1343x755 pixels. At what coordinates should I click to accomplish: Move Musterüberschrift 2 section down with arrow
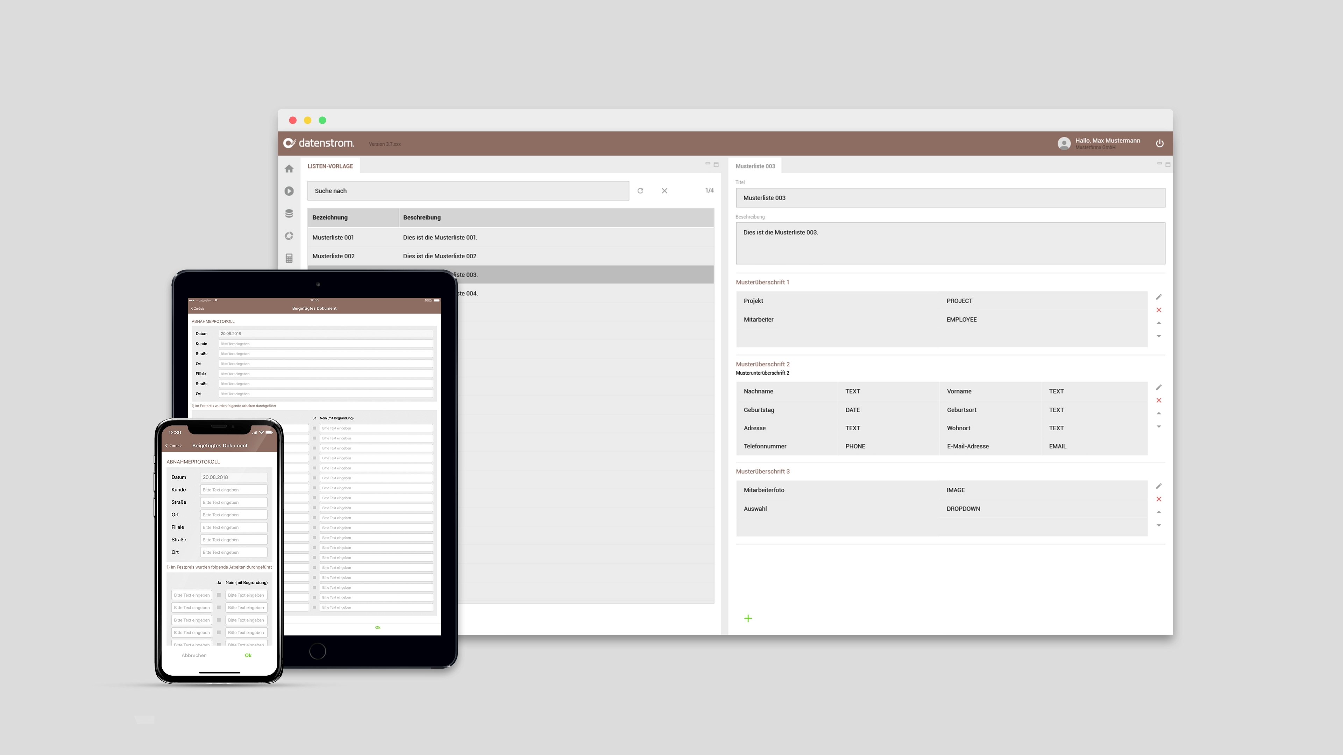(1158, 427)
